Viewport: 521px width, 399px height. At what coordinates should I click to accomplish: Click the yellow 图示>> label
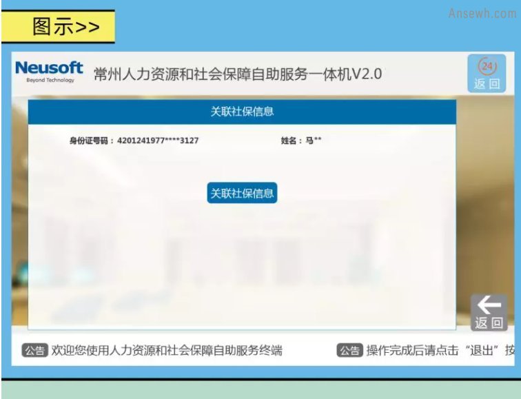tap(58, 27)
